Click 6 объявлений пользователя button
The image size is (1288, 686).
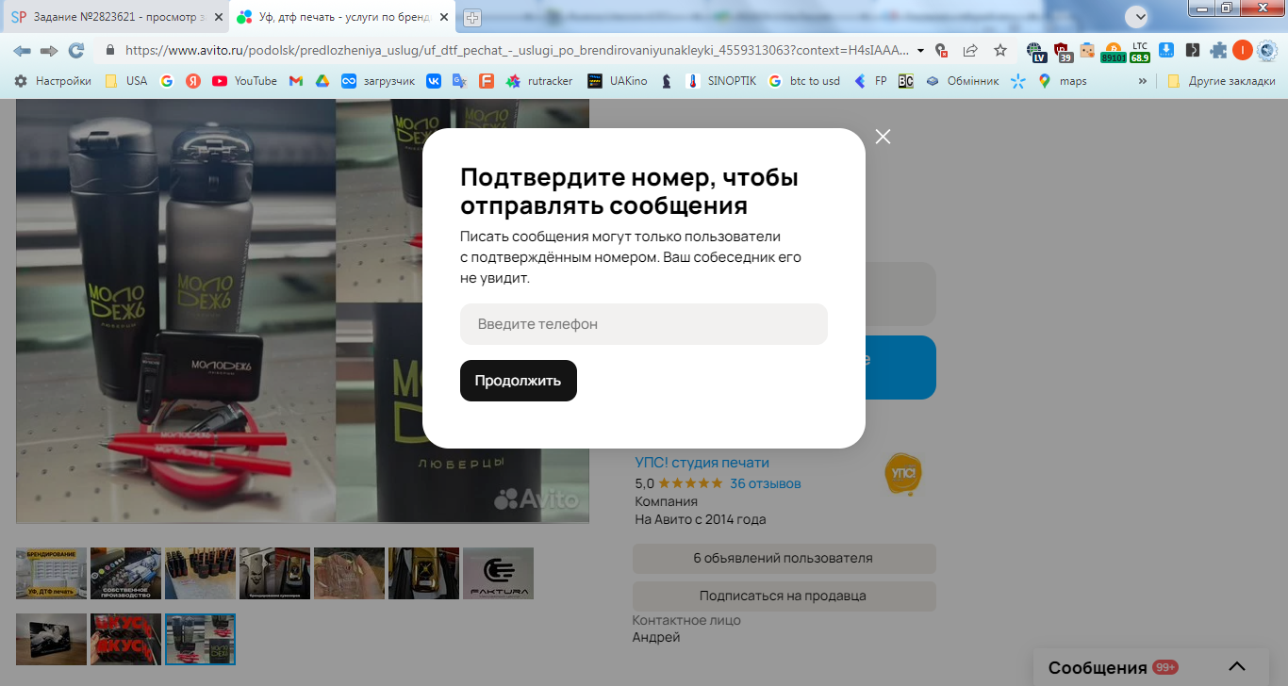coord(784,558)
